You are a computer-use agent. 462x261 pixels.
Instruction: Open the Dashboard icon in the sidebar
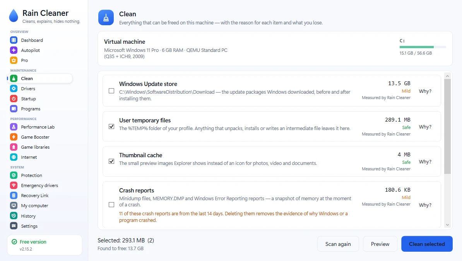click(14, 40)
